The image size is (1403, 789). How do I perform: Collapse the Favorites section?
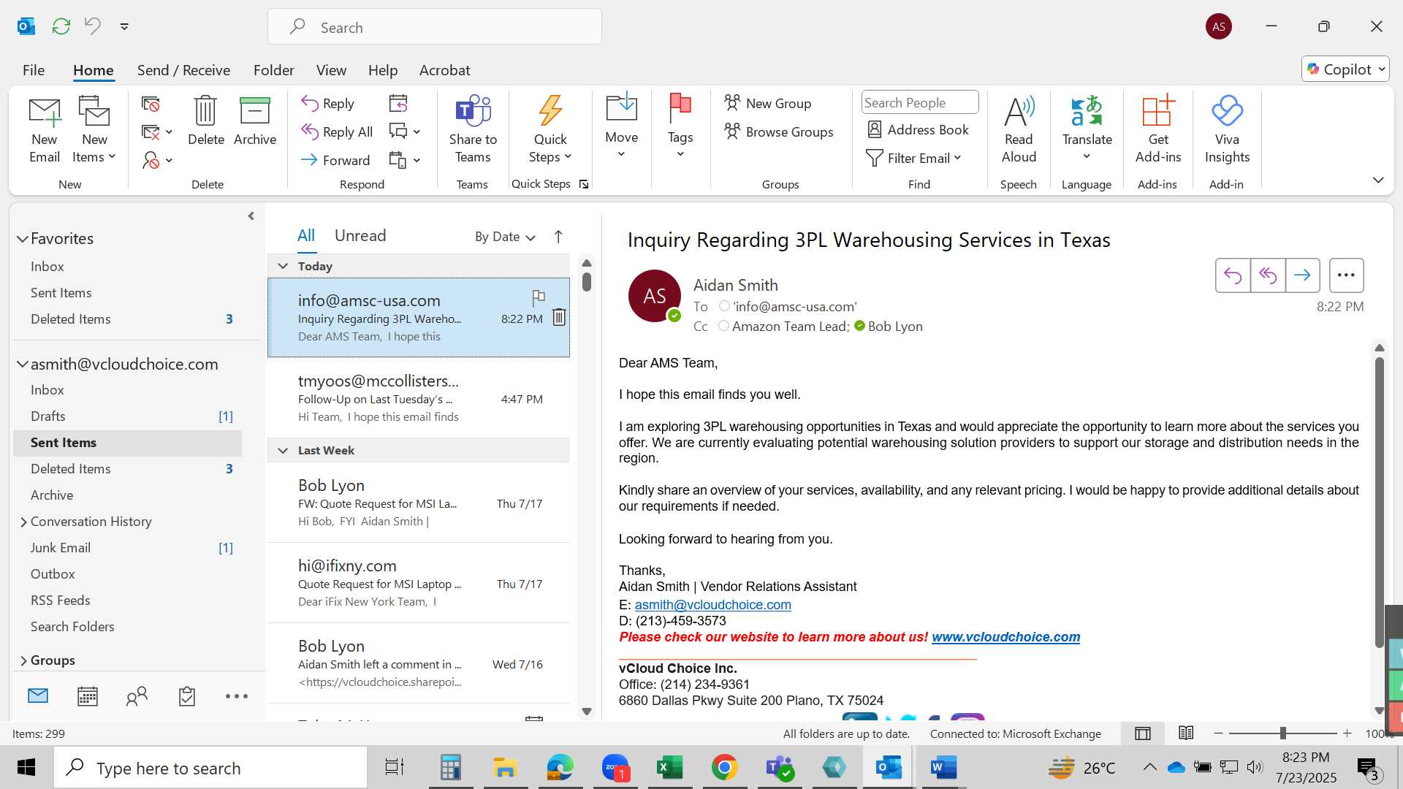[x=23, y=239]
